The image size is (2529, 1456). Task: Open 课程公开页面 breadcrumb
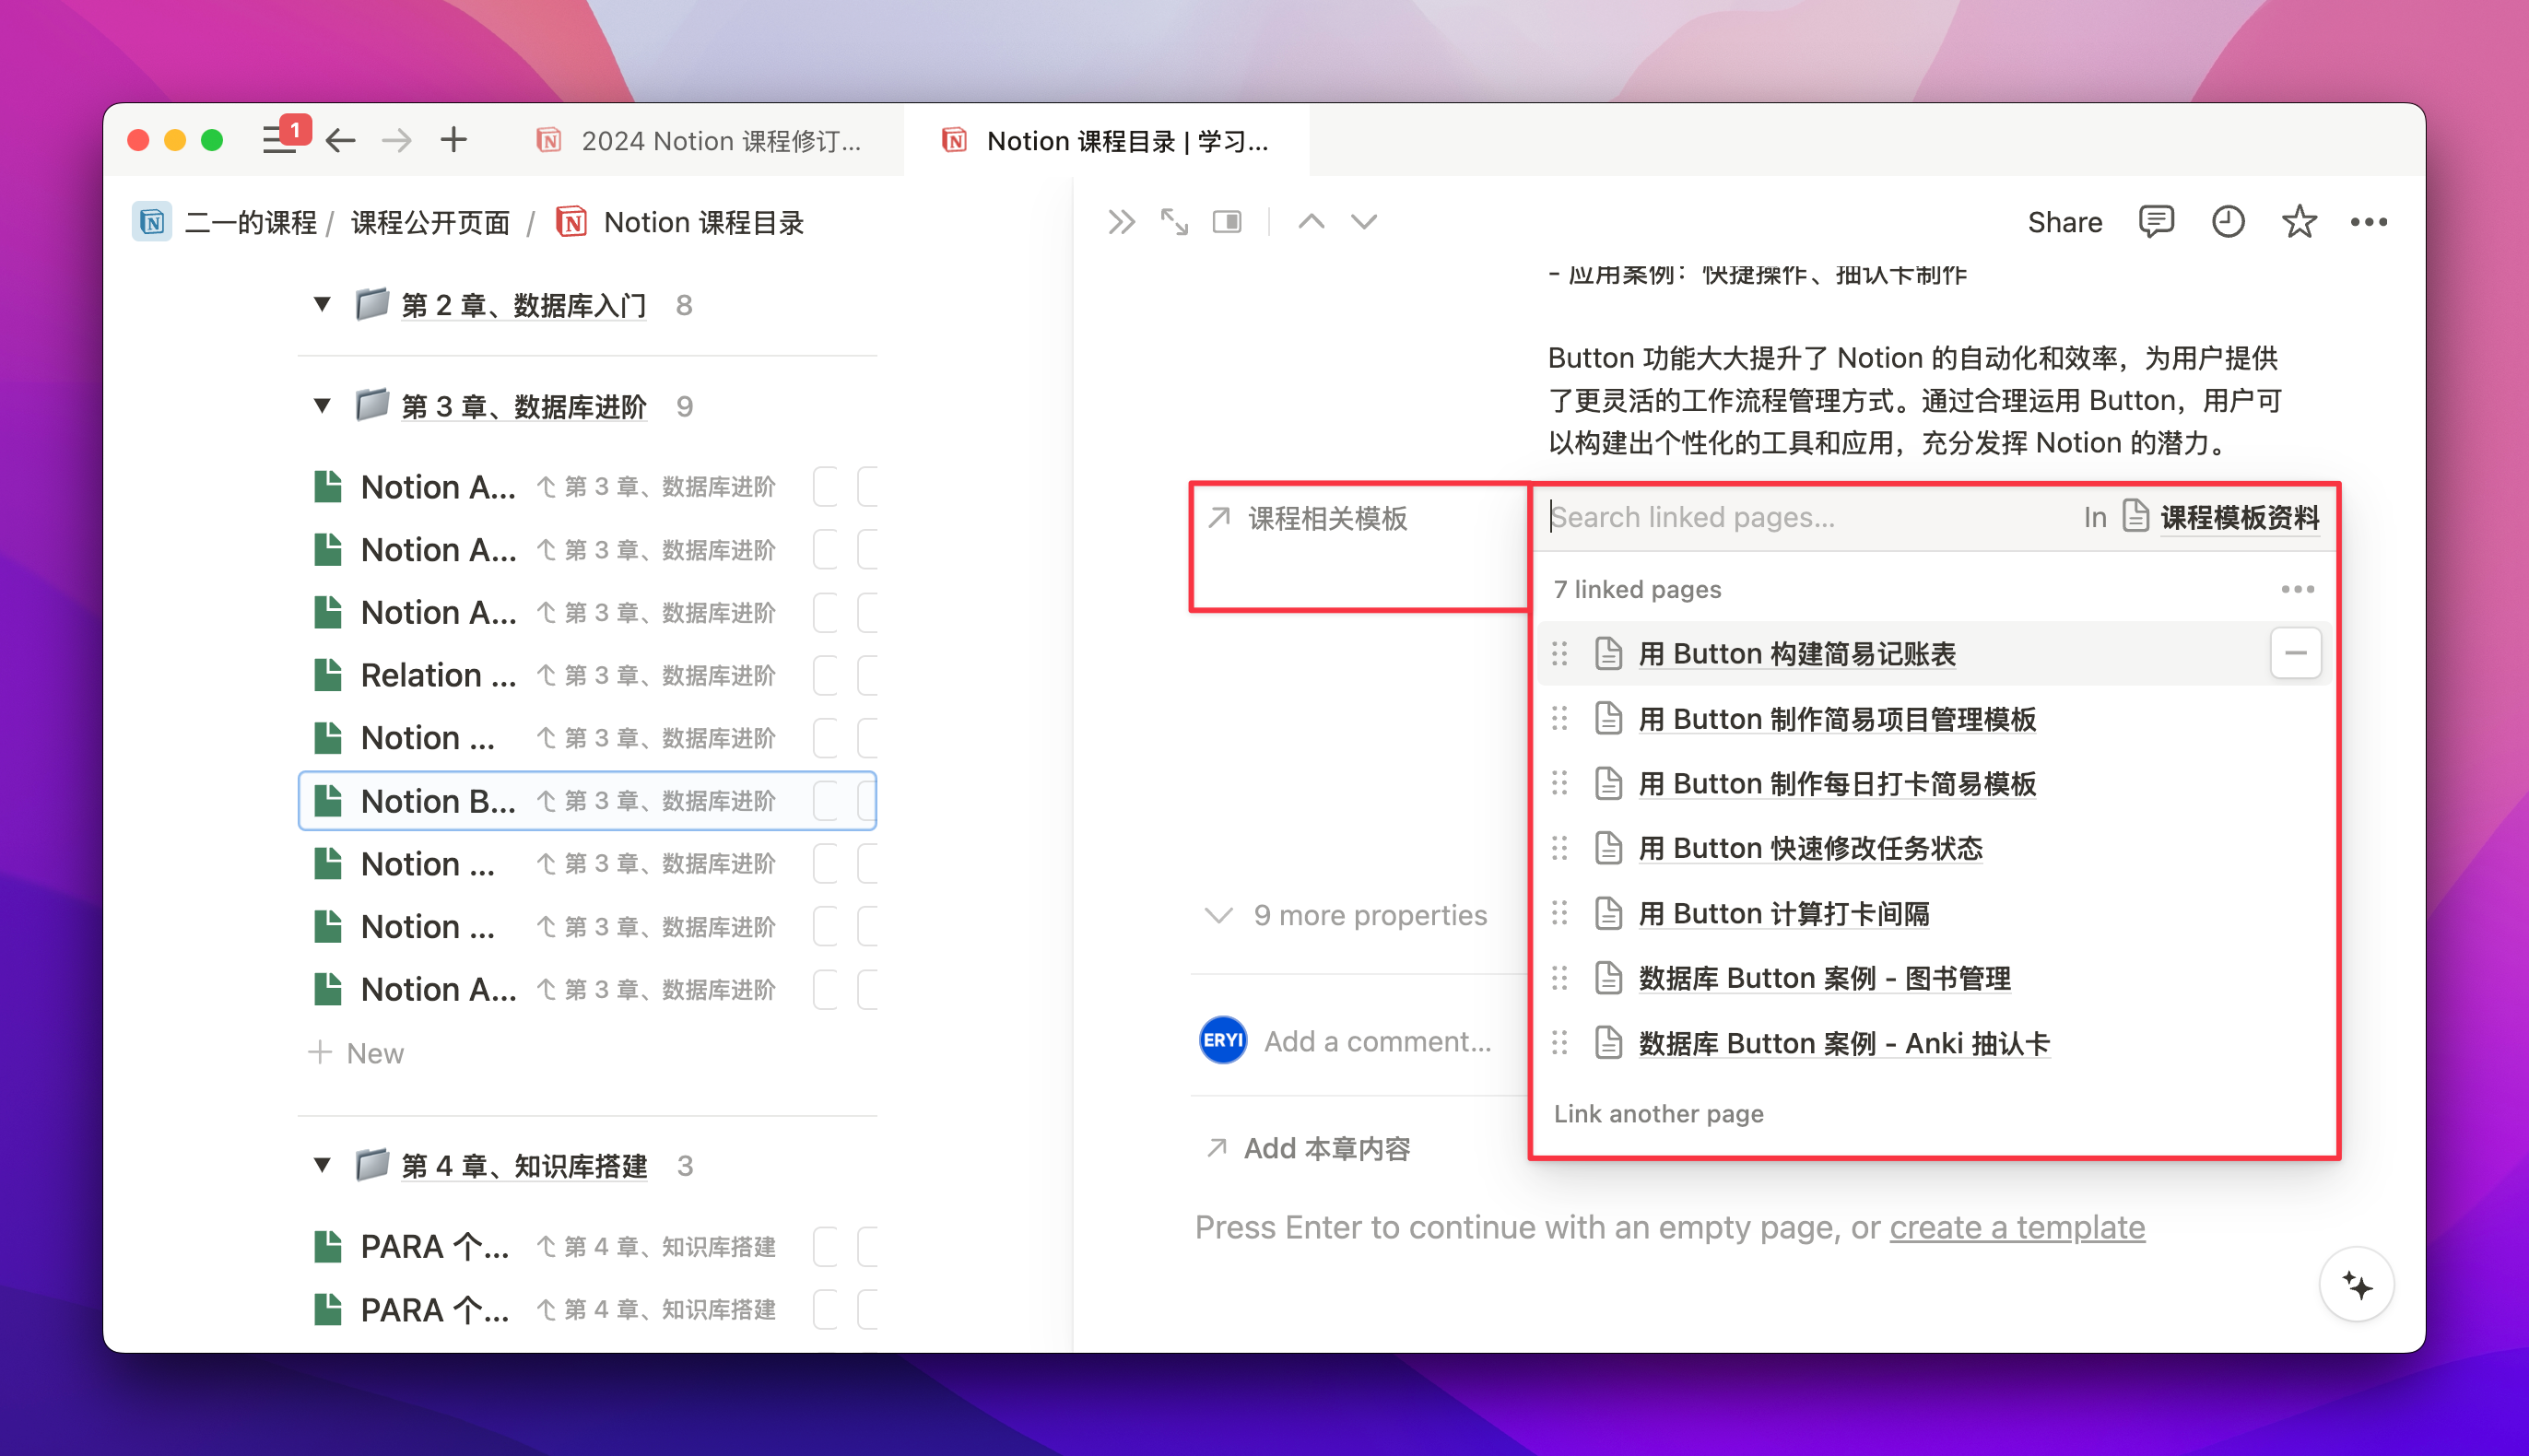[x=430, y=222]
